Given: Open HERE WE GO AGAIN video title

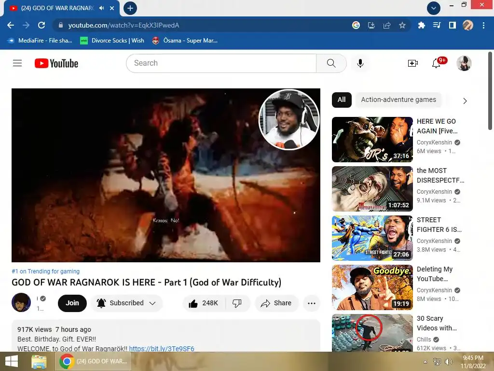Looking at the screenshot, I should tap(437, 126).
